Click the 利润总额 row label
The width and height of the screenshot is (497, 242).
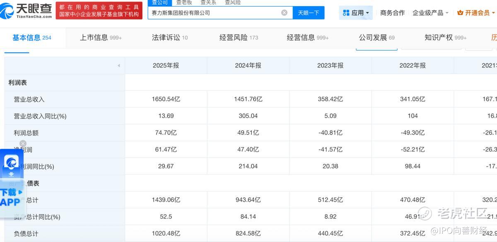tap(26, 133)
